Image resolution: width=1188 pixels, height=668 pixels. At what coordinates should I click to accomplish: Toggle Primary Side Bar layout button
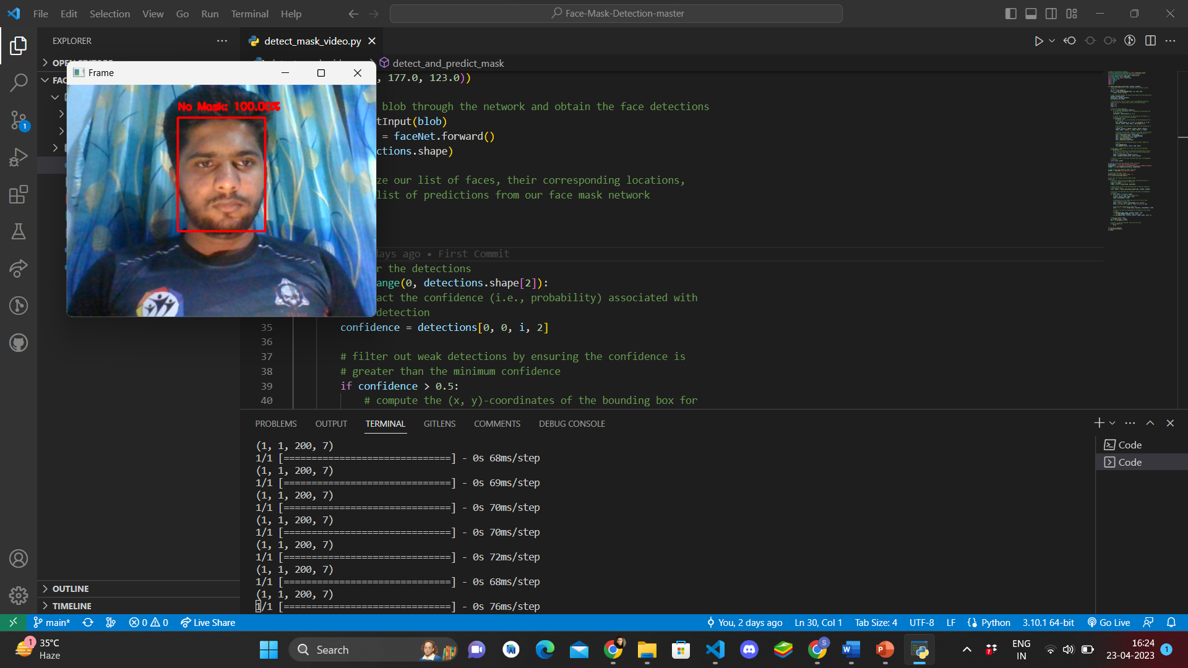coord(1011,14)
